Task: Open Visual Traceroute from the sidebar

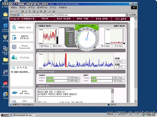Action: point(22,47)
